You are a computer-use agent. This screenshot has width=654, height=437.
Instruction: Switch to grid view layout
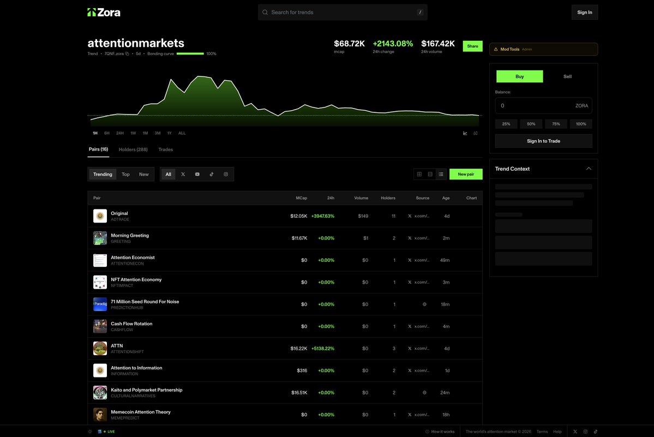(419, 174)
